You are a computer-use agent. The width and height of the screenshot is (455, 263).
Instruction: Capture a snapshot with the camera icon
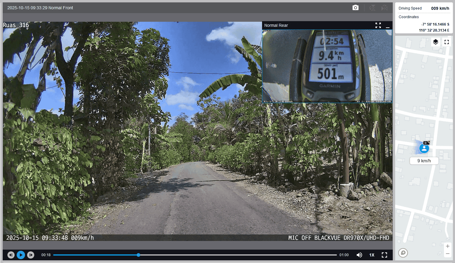pos(355,8)
